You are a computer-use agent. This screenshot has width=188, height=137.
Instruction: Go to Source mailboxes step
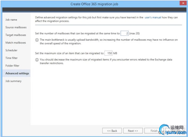click(16, 27)
